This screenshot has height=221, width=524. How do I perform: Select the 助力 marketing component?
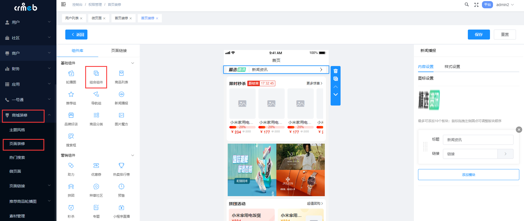(71, 169)
